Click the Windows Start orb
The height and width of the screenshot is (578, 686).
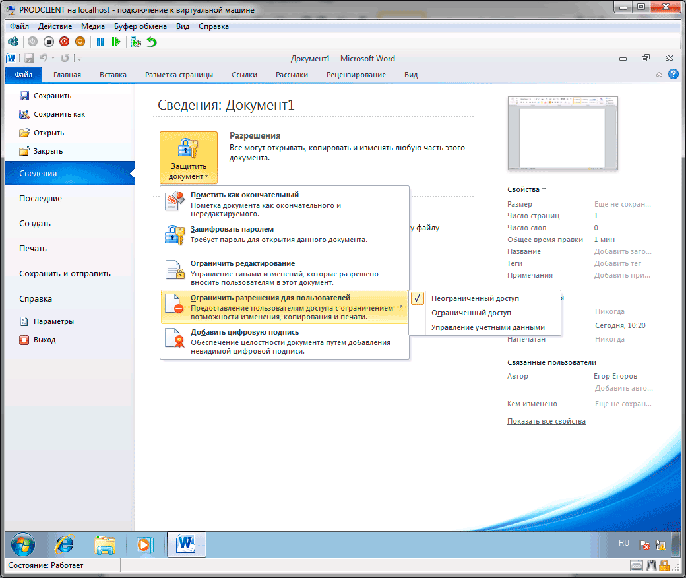(22, 545)
